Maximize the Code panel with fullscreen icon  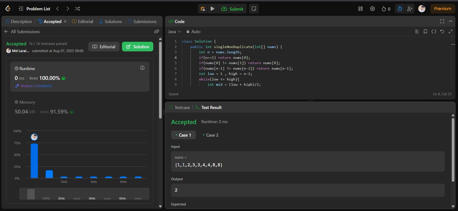coord(442,21)
